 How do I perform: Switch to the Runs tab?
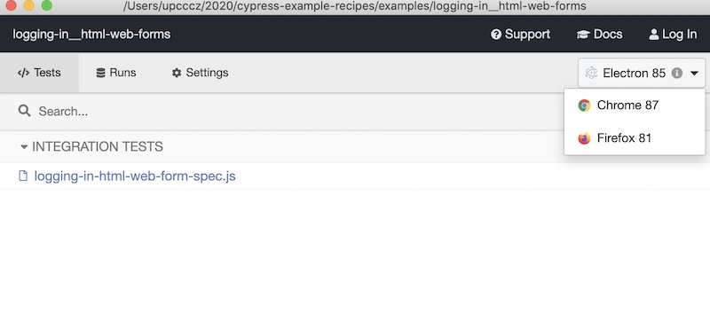point(116,73)
